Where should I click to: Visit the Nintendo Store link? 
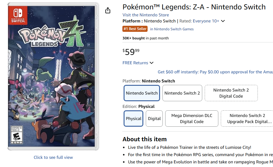click(x=146, y=15)
